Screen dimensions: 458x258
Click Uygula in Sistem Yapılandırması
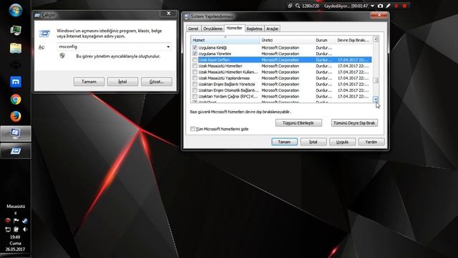click(x=342, y=142)
